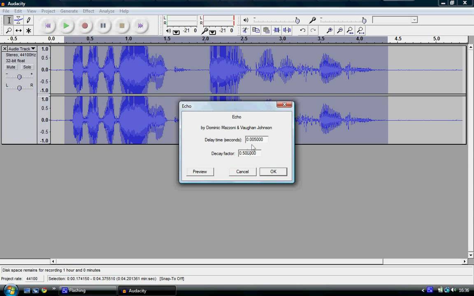The image size is (474, 296).
Task: Click Cancel in the Echo dialog
Action: pos(242,171)
